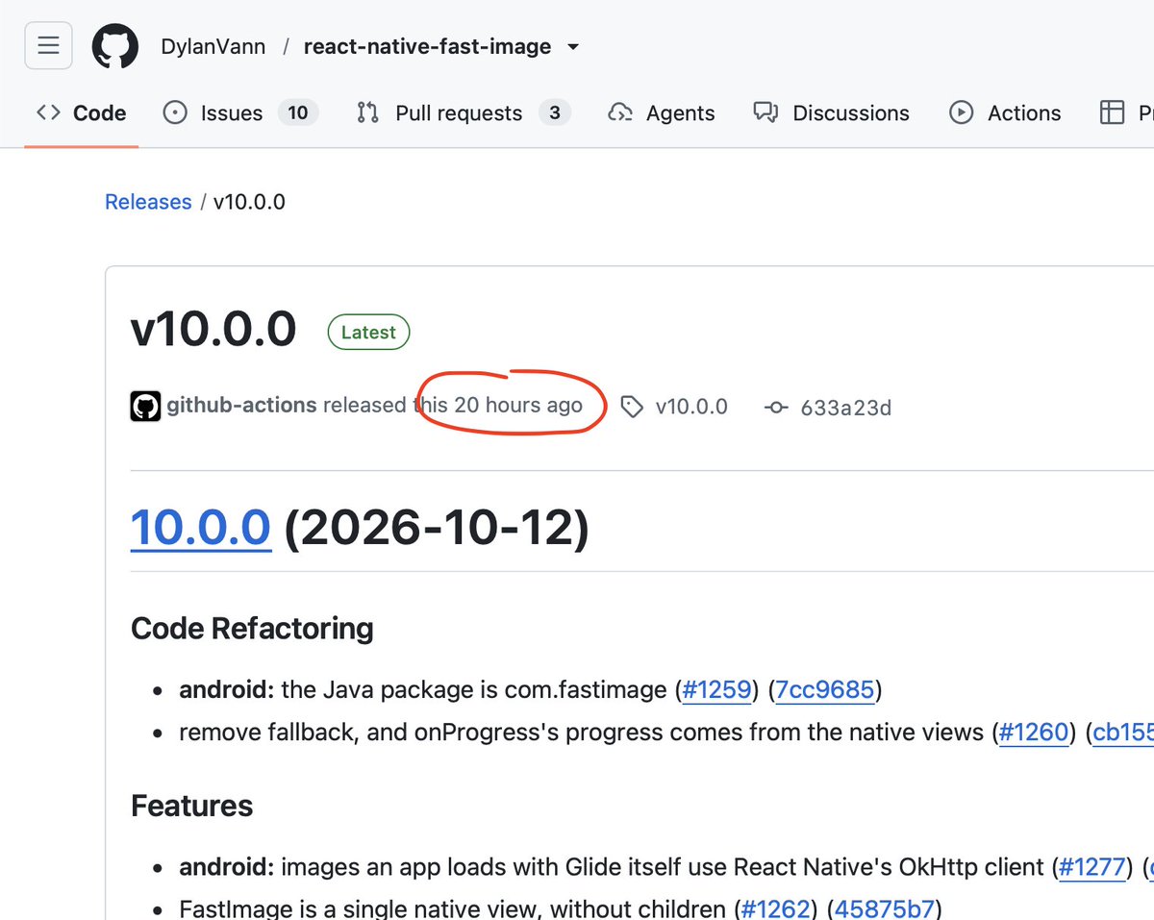Click the large v10.0.0 release title
The height and width of the screenshot is (920, 1154).
click(x=213, y=331)
